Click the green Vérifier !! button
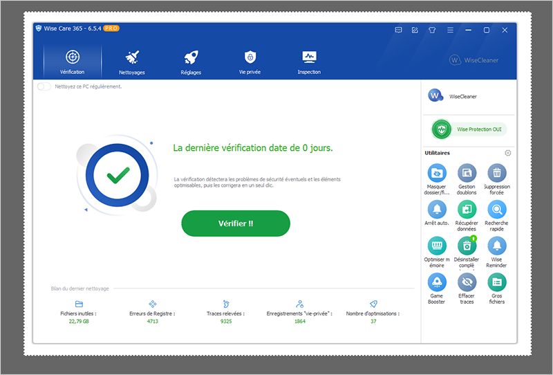 236,223
